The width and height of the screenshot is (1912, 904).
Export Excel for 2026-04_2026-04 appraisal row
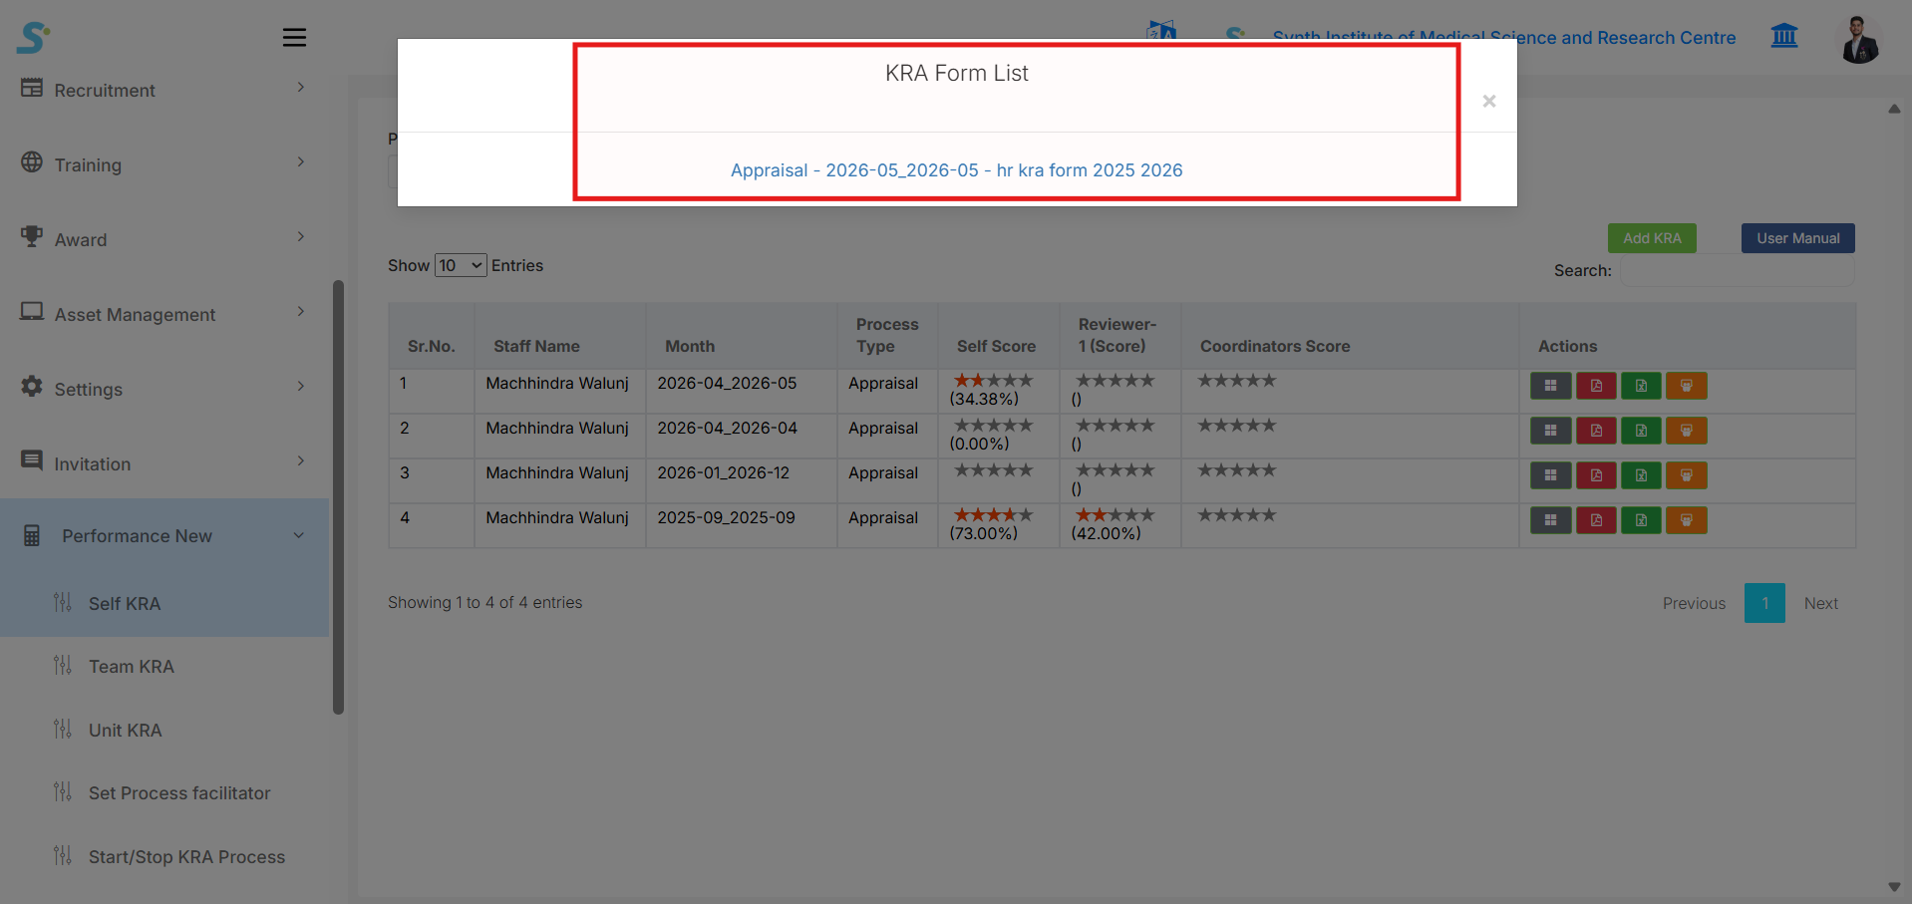click(x=1641, y=431)
